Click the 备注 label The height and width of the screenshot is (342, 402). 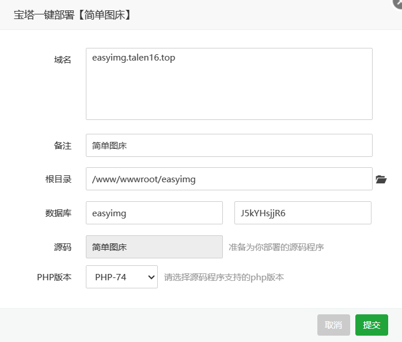[63, 145]
